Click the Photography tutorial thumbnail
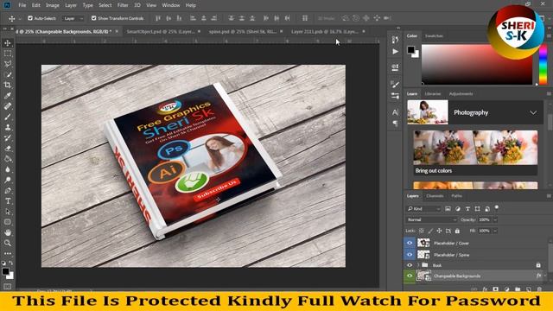The height and width of the screenshot is (311, 553). 428,112
